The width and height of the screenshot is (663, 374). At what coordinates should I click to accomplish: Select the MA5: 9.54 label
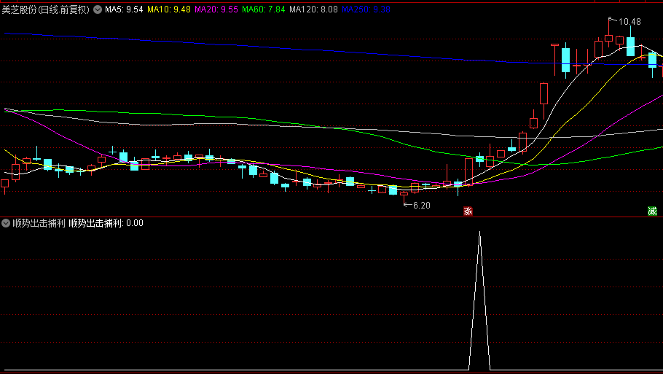124,9
